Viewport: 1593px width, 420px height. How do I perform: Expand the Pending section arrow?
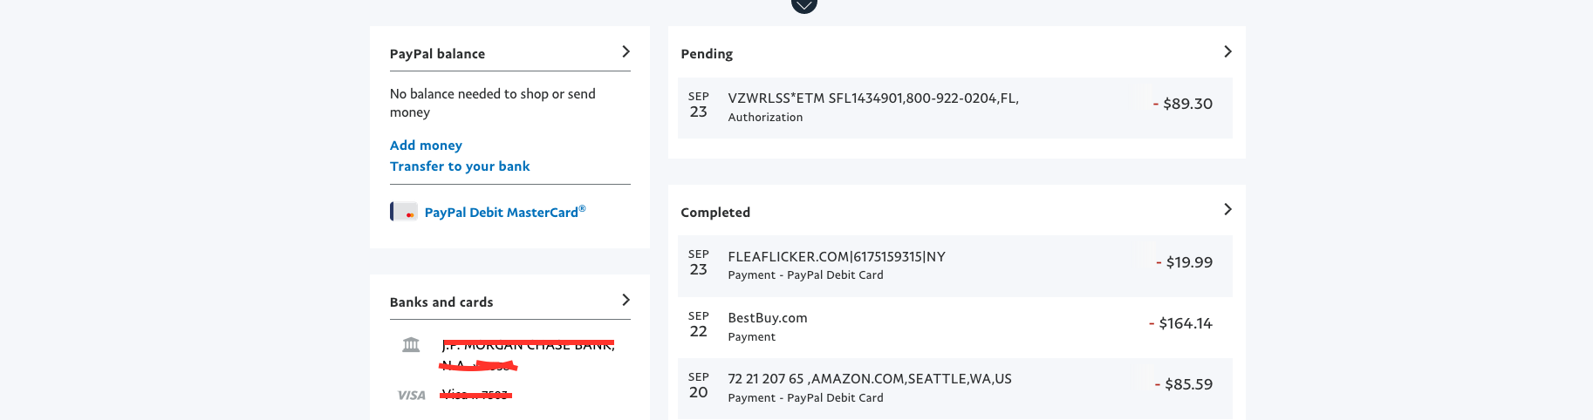click(1227, 52)
